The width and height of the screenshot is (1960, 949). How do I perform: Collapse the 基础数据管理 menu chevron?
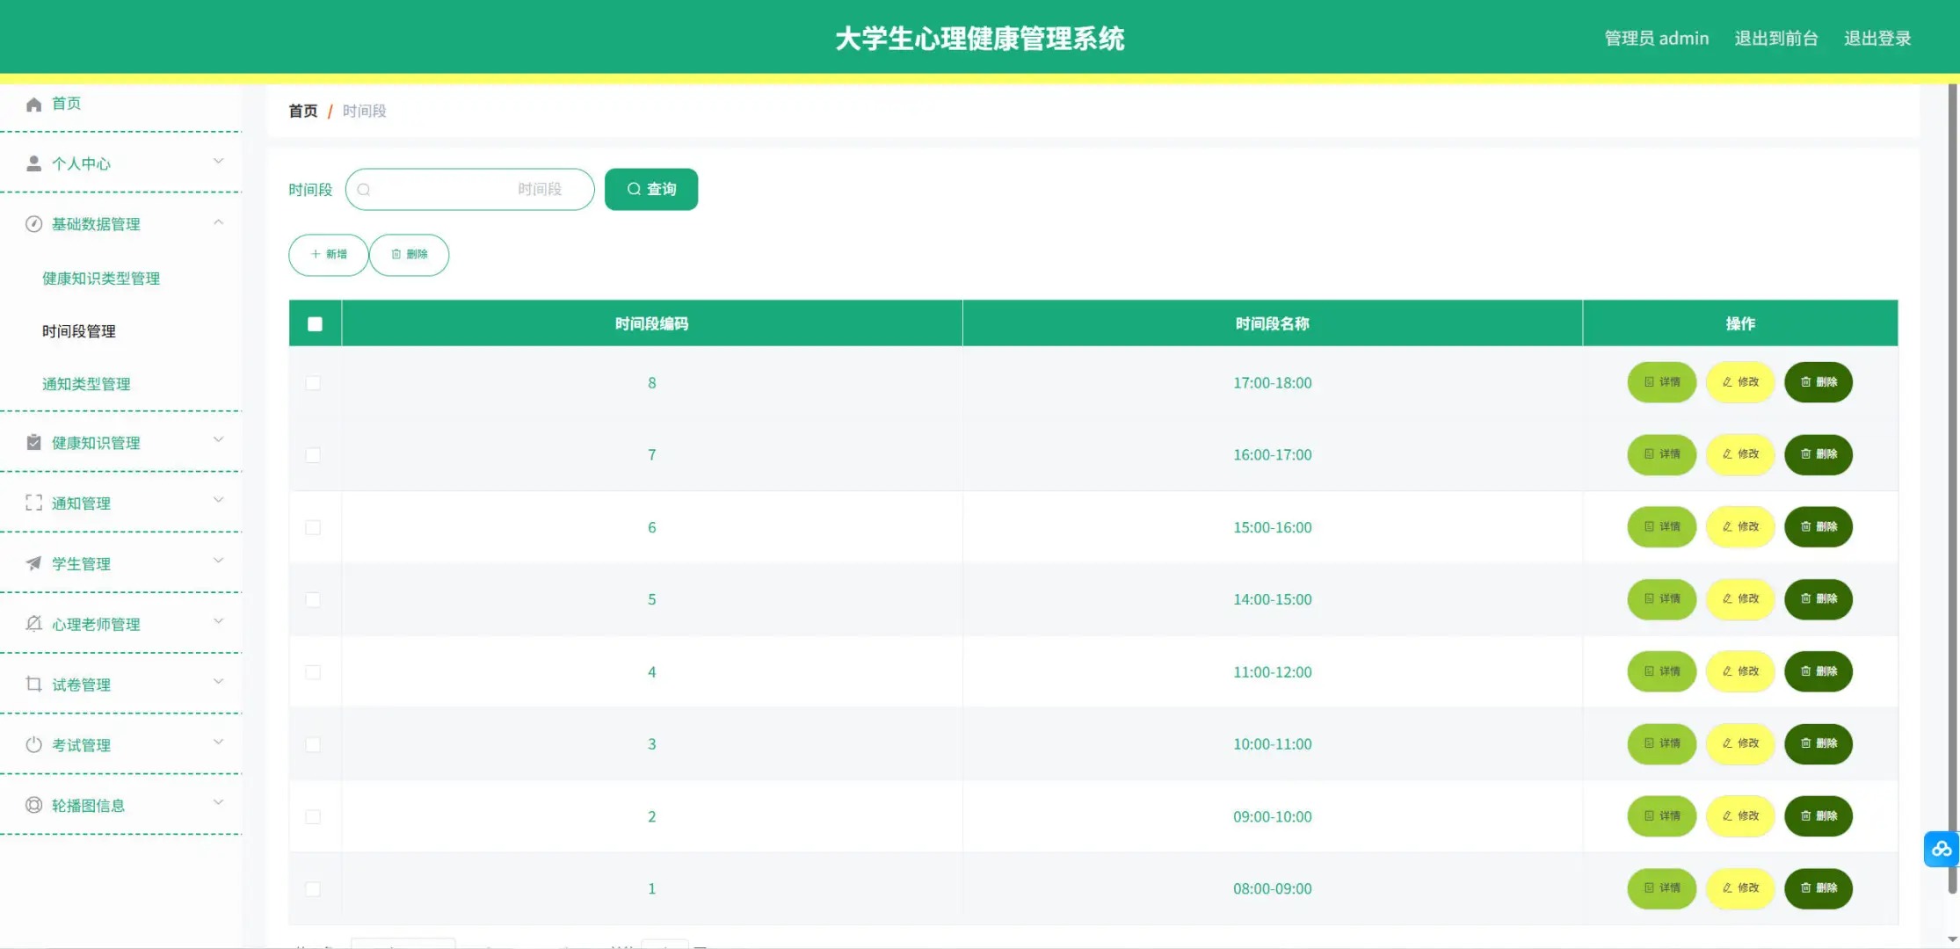pyautogui.click(x=218, y=222)
